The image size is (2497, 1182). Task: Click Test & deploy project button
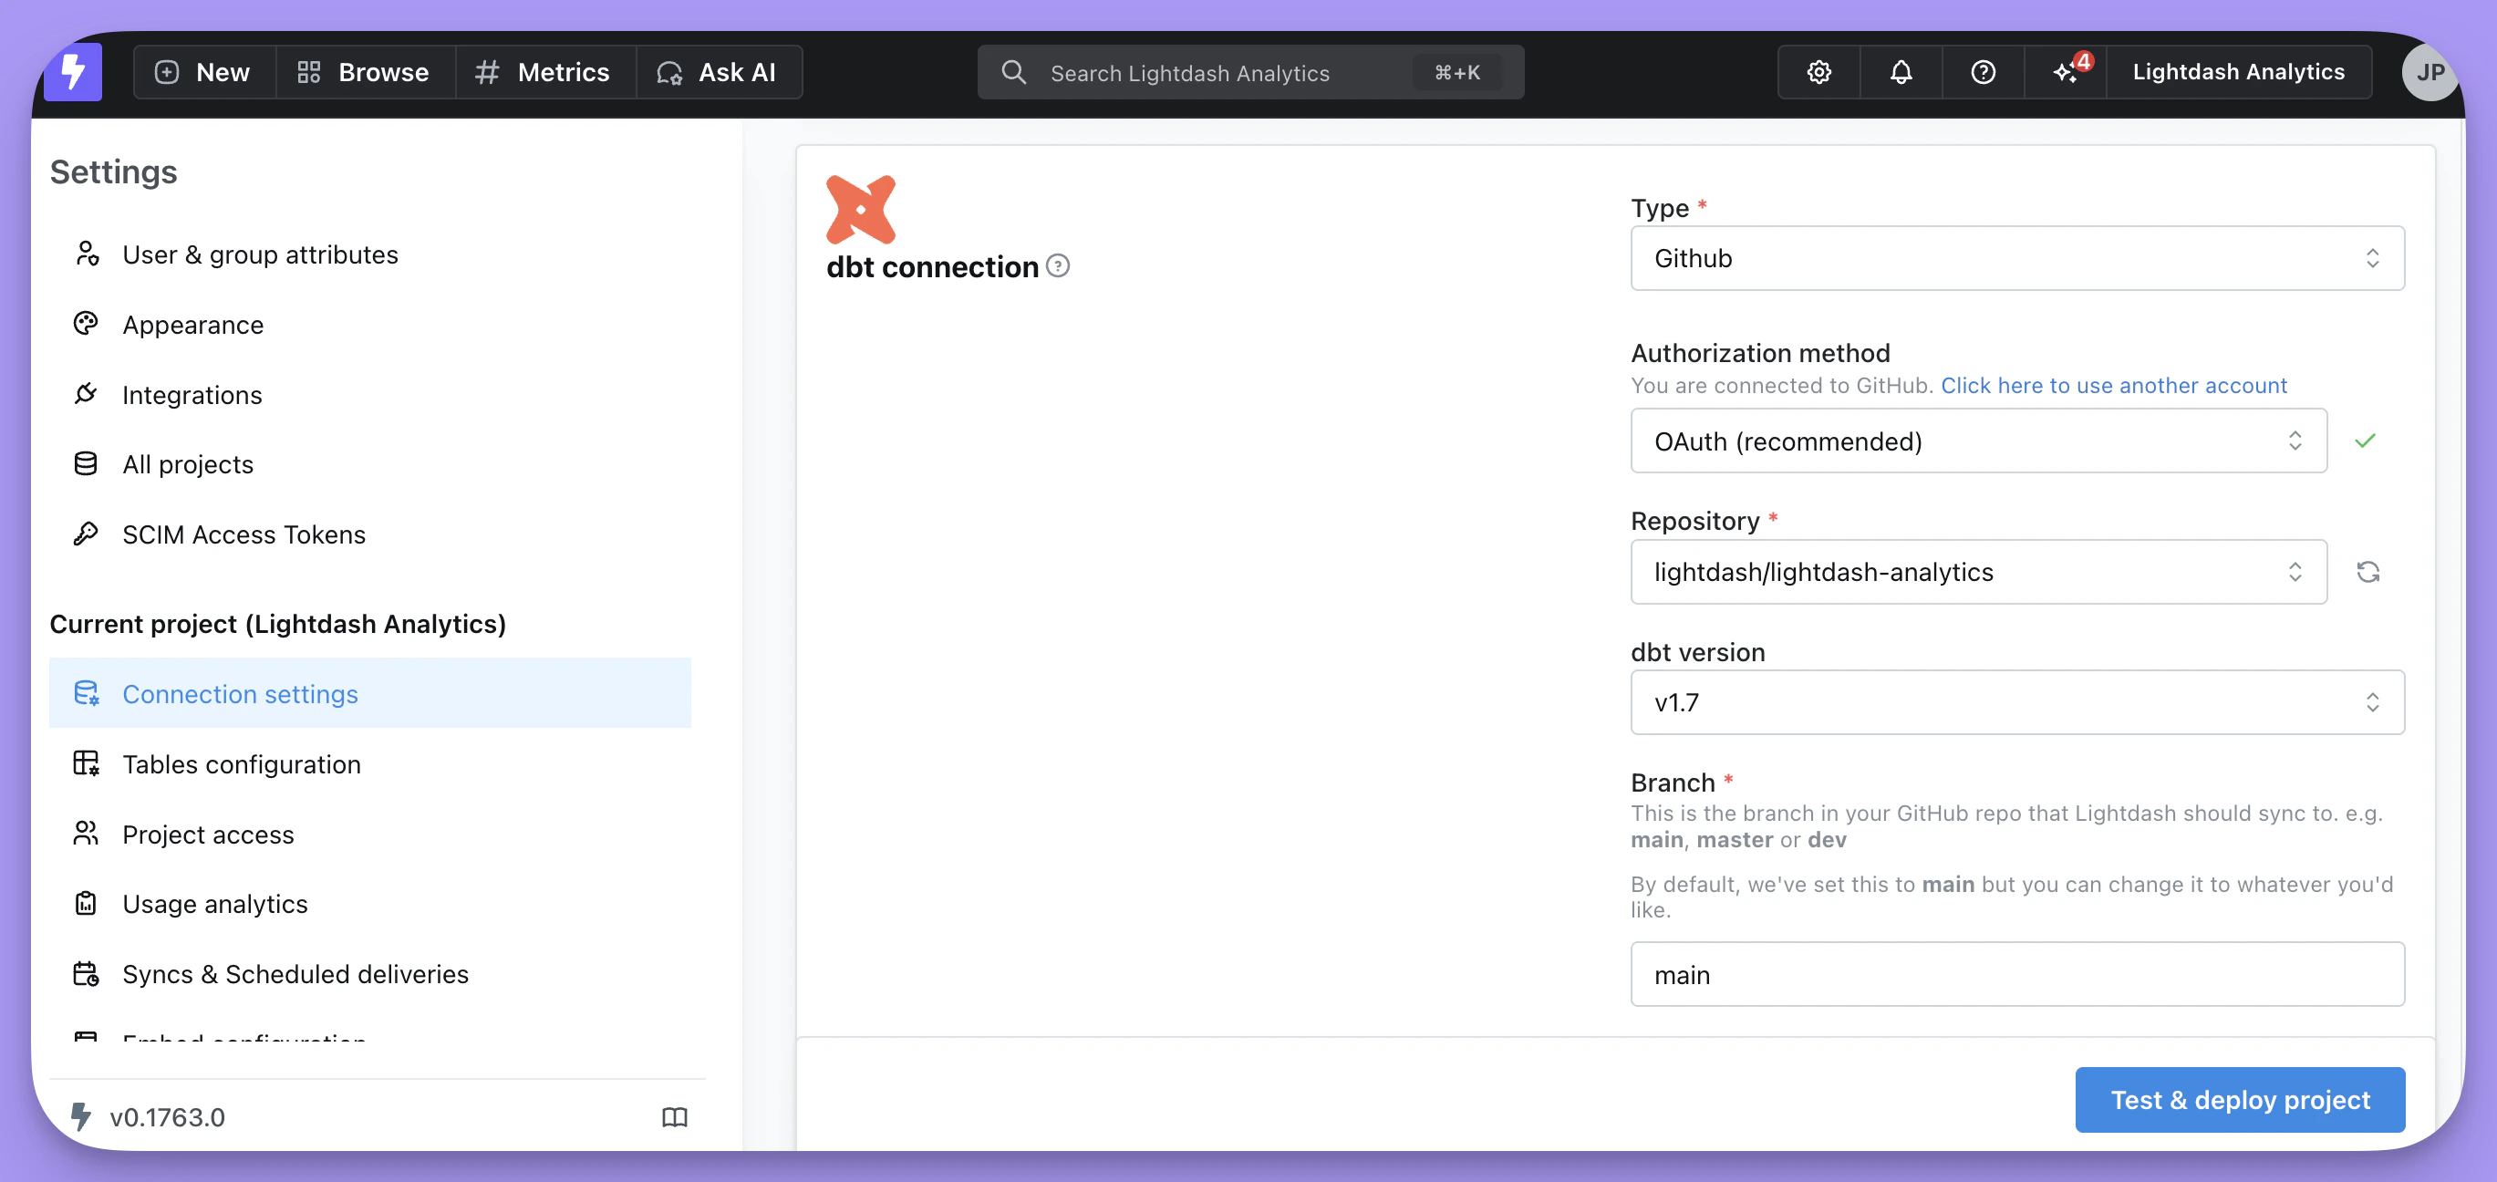point(2239,1100)
